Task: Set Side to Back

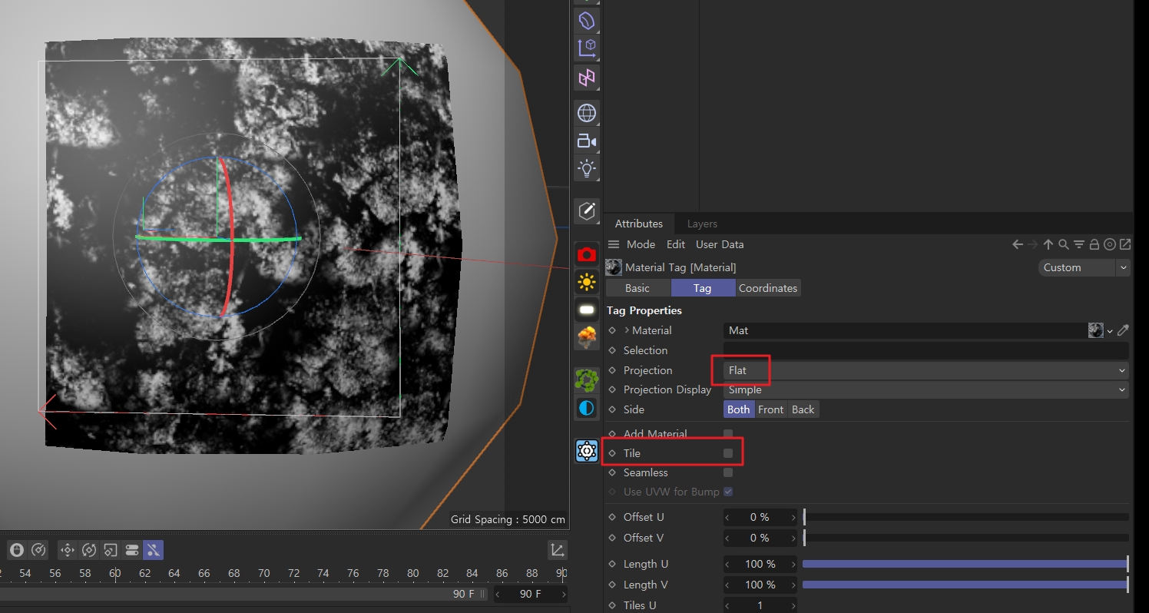Action: [803, 409]
